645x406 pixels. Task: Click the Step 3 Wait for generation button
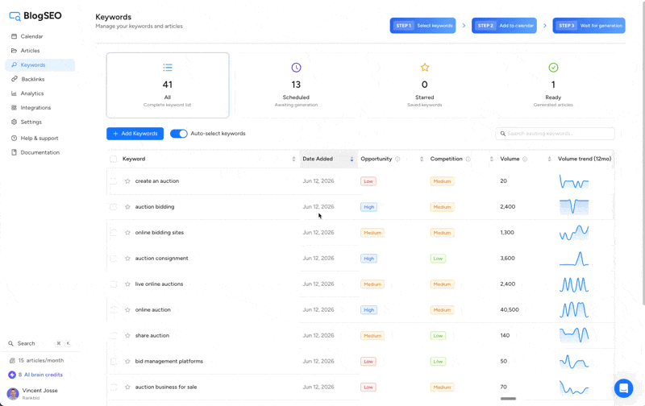589,26
